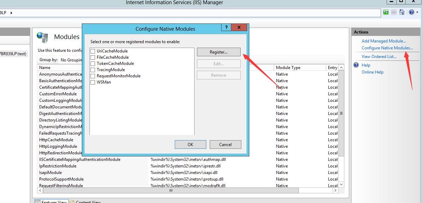Click the dialog's question-mark help button

pyautogui.click(x=226, y=27)
